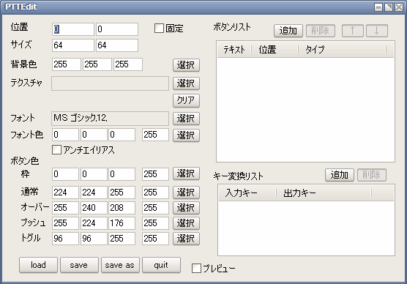Clear the texture with クリア button

click(x=186, y=100)
